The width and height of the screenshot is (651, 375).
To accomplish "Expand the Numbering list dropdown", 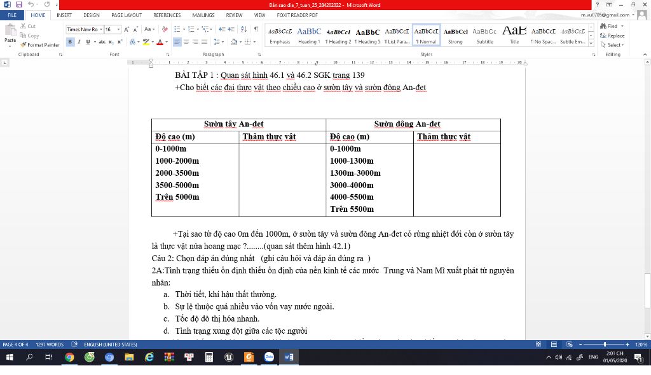I will click(x=198, y=29).
